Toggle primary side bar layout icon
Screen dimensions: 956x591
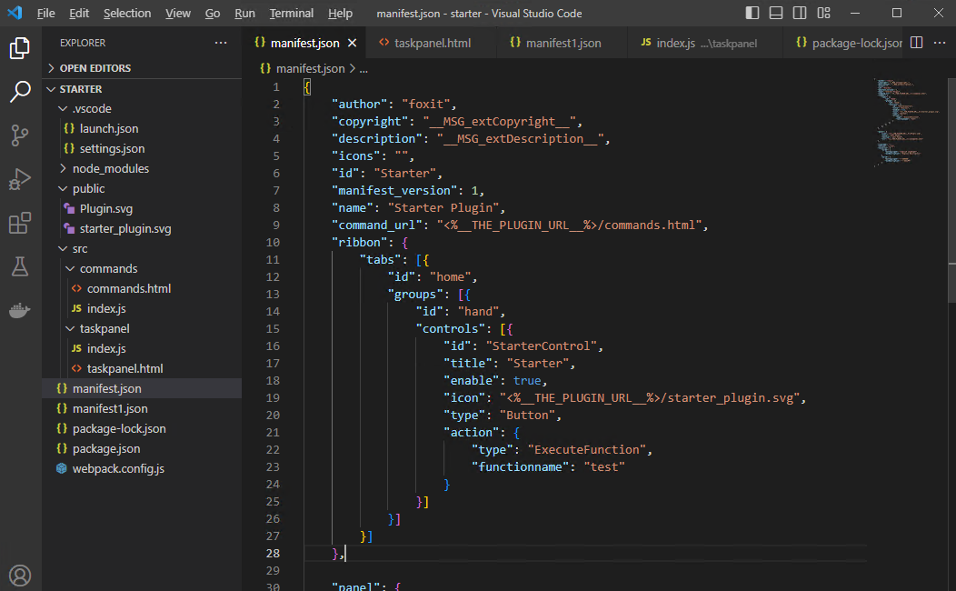752,13
